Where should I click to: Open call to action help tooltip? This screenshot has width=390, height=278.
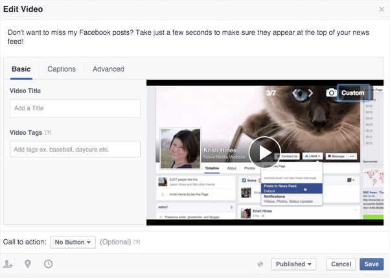click(x=137, y=242)
